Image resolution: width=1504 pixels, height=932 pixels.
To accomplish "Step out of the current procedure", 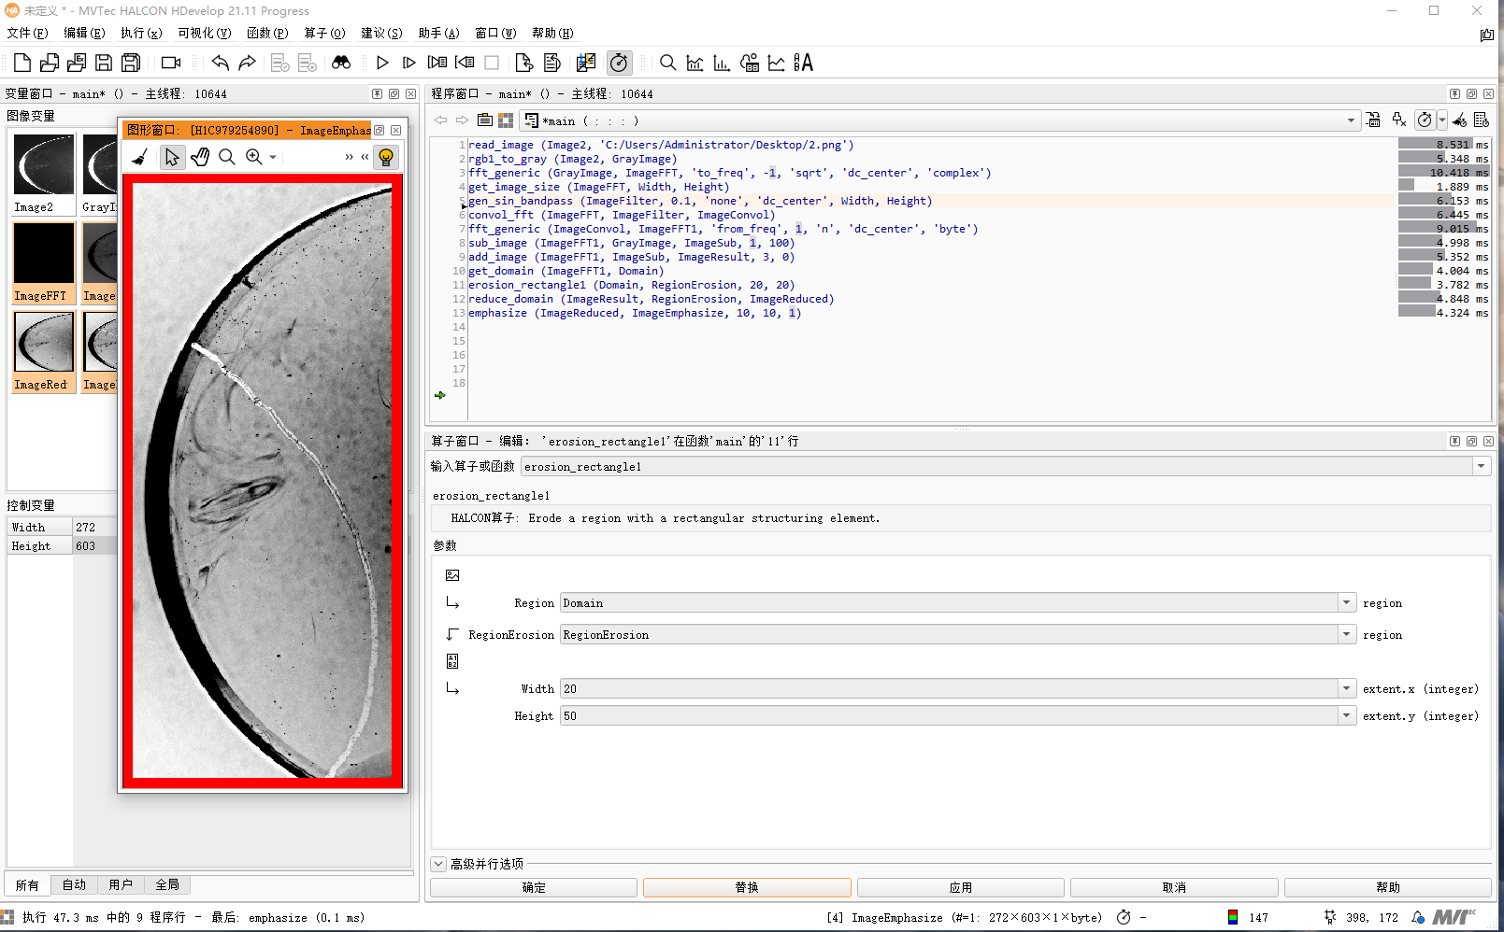I will click(x=465, y=63).
